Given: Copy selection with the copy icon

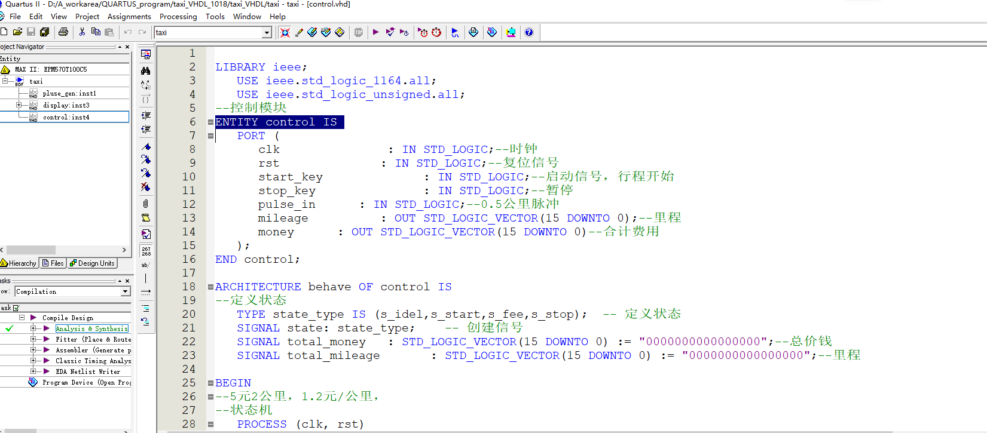Looking at the screenshot, I should [96, 32].
